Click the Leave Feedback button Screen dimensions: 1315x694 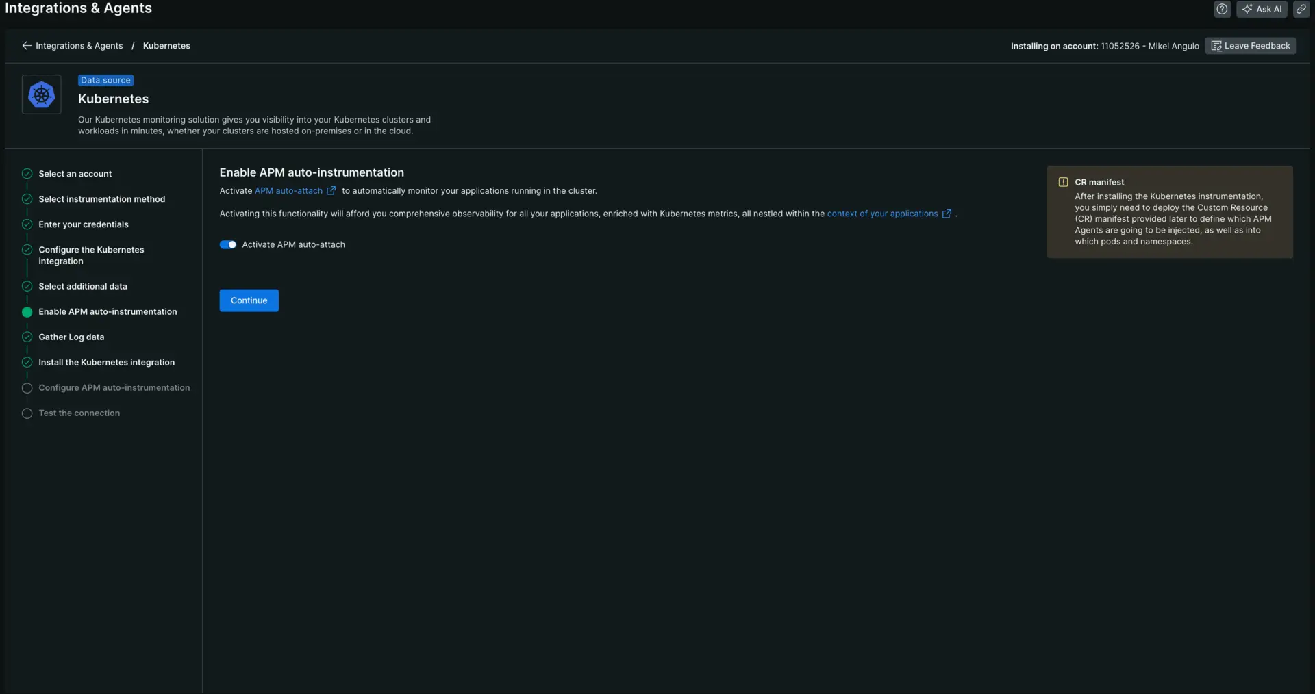[1251, 45]
